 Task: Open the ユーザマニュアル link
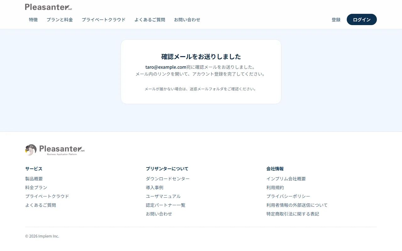[163, 196]
